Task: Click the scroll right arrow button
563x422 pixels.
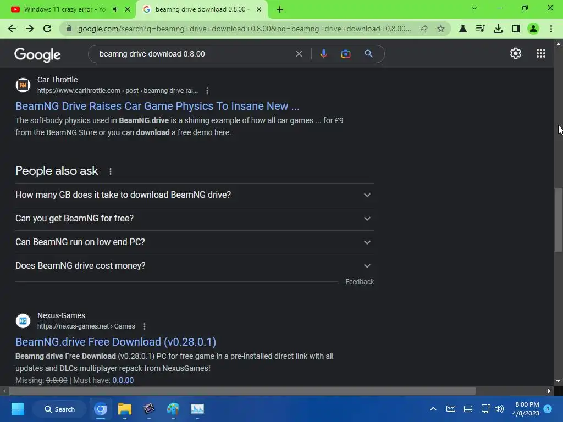Action: coord(549,391)
